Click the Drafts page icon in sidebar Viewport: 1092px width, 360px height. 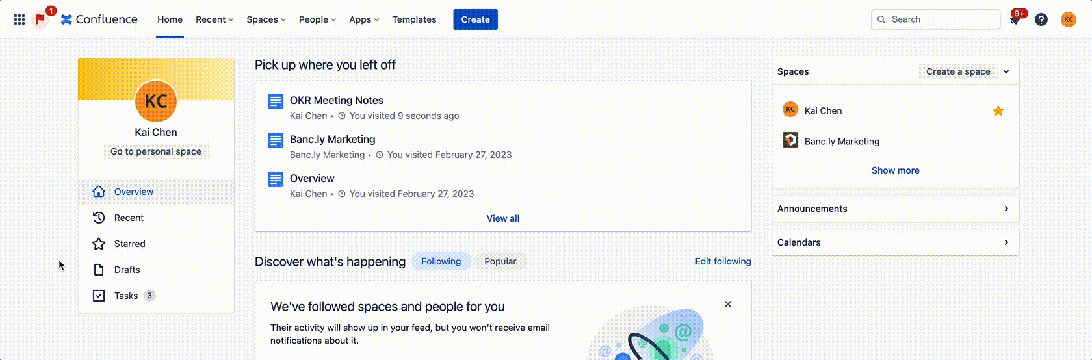(x=99, y=270)
